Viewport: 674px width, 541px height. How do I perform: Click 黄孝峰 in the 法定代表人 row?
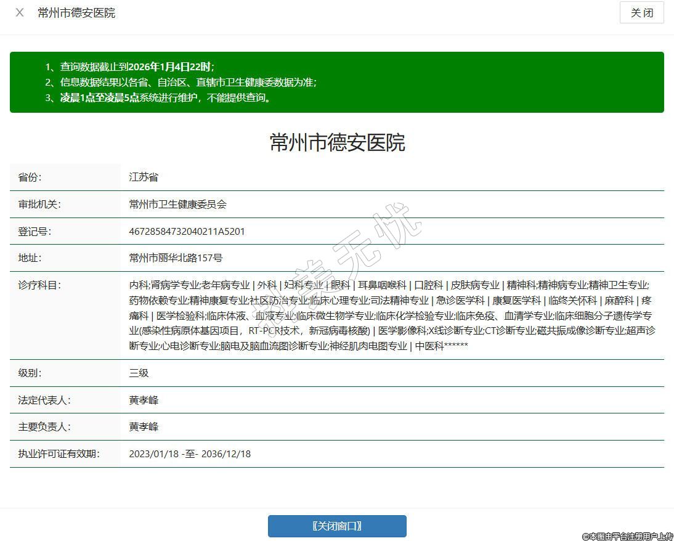point(144,401)
